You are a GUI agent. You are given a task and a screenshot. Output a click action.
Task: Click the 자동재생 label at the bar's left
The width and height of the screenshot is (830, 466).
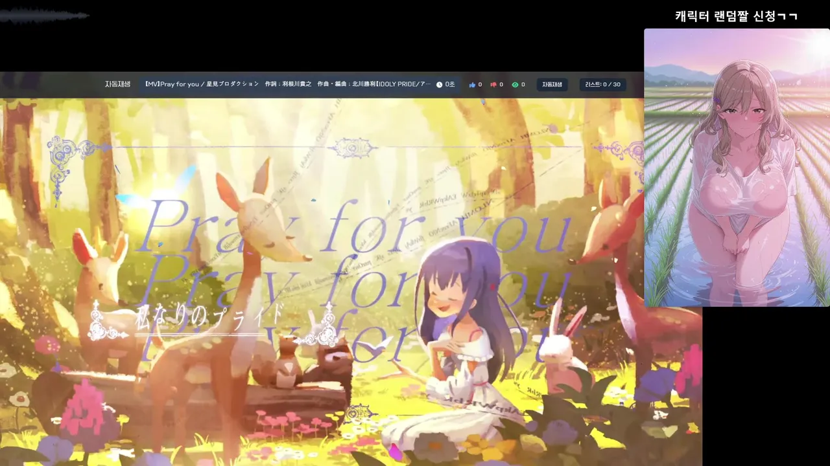(x=118, y=84)
